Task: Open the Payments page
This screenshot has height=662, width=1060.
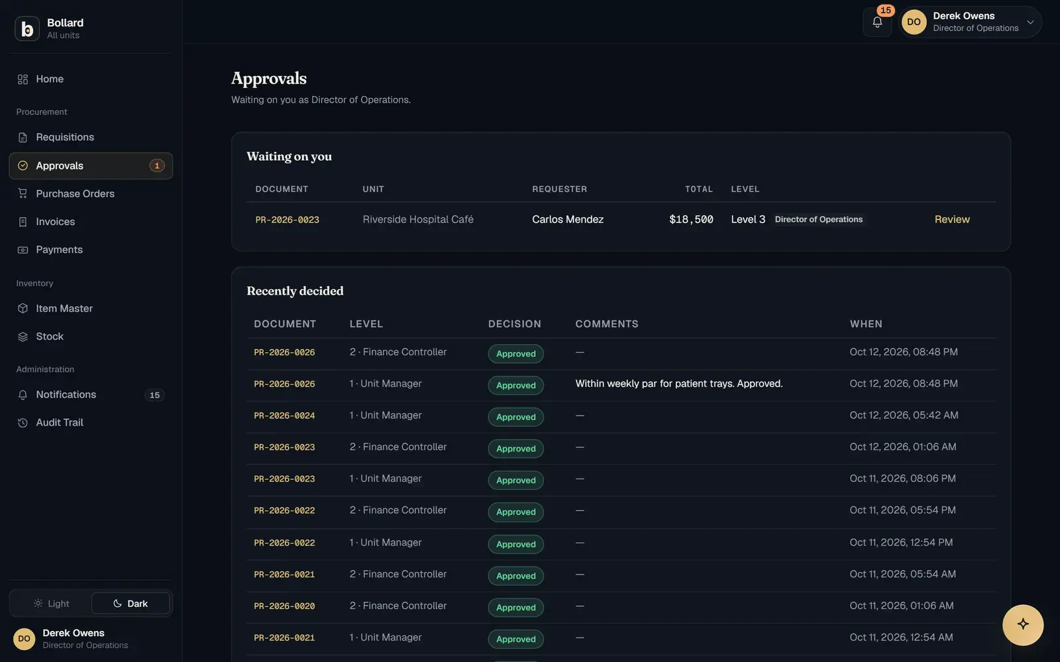Action: click(x=91, y=250)
